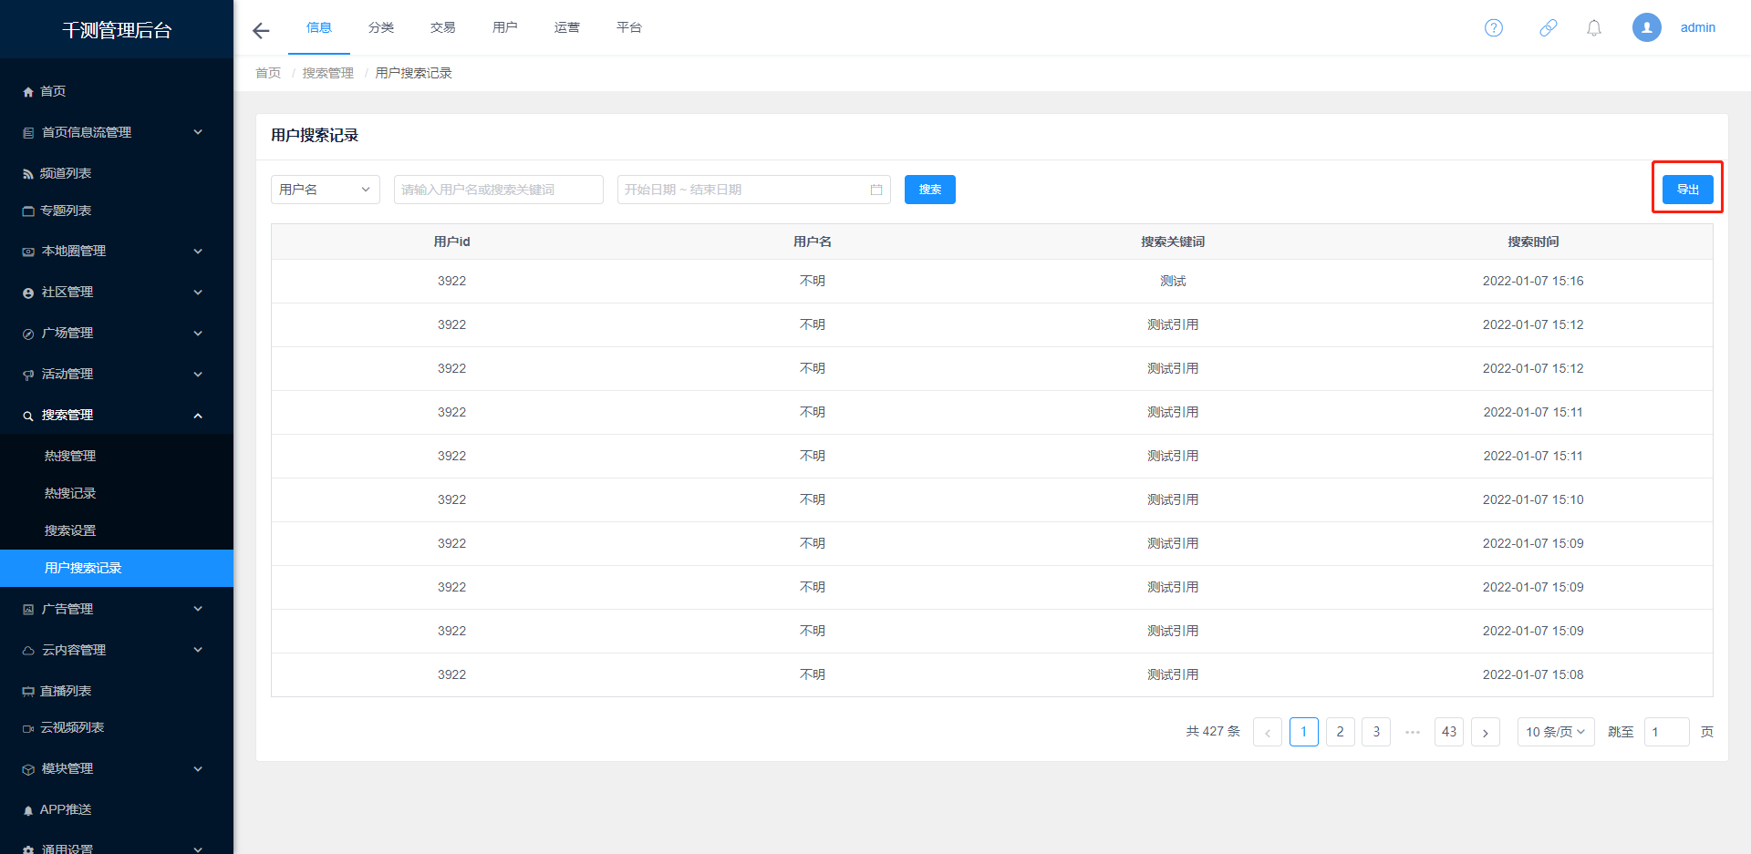This screenshot has height=854, width=1751.
Task: Click the 测试 keyword cell in first row
Action: (1173, 281)
